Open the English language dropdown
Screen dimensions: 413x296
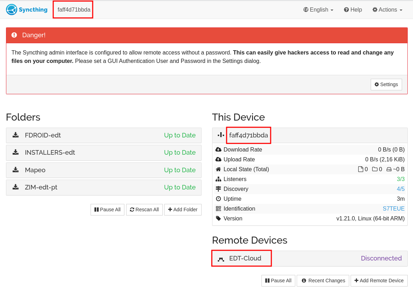point(318,10)
